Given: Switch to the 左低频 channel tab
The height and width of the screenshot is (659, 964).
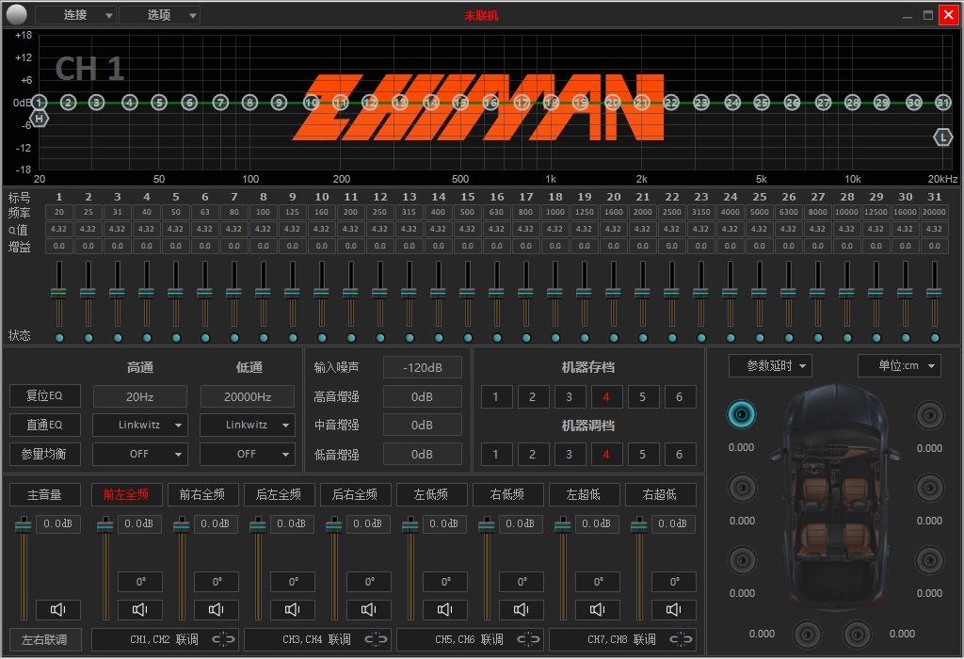Looking at the screenshot, I should [x=431, y=494].
